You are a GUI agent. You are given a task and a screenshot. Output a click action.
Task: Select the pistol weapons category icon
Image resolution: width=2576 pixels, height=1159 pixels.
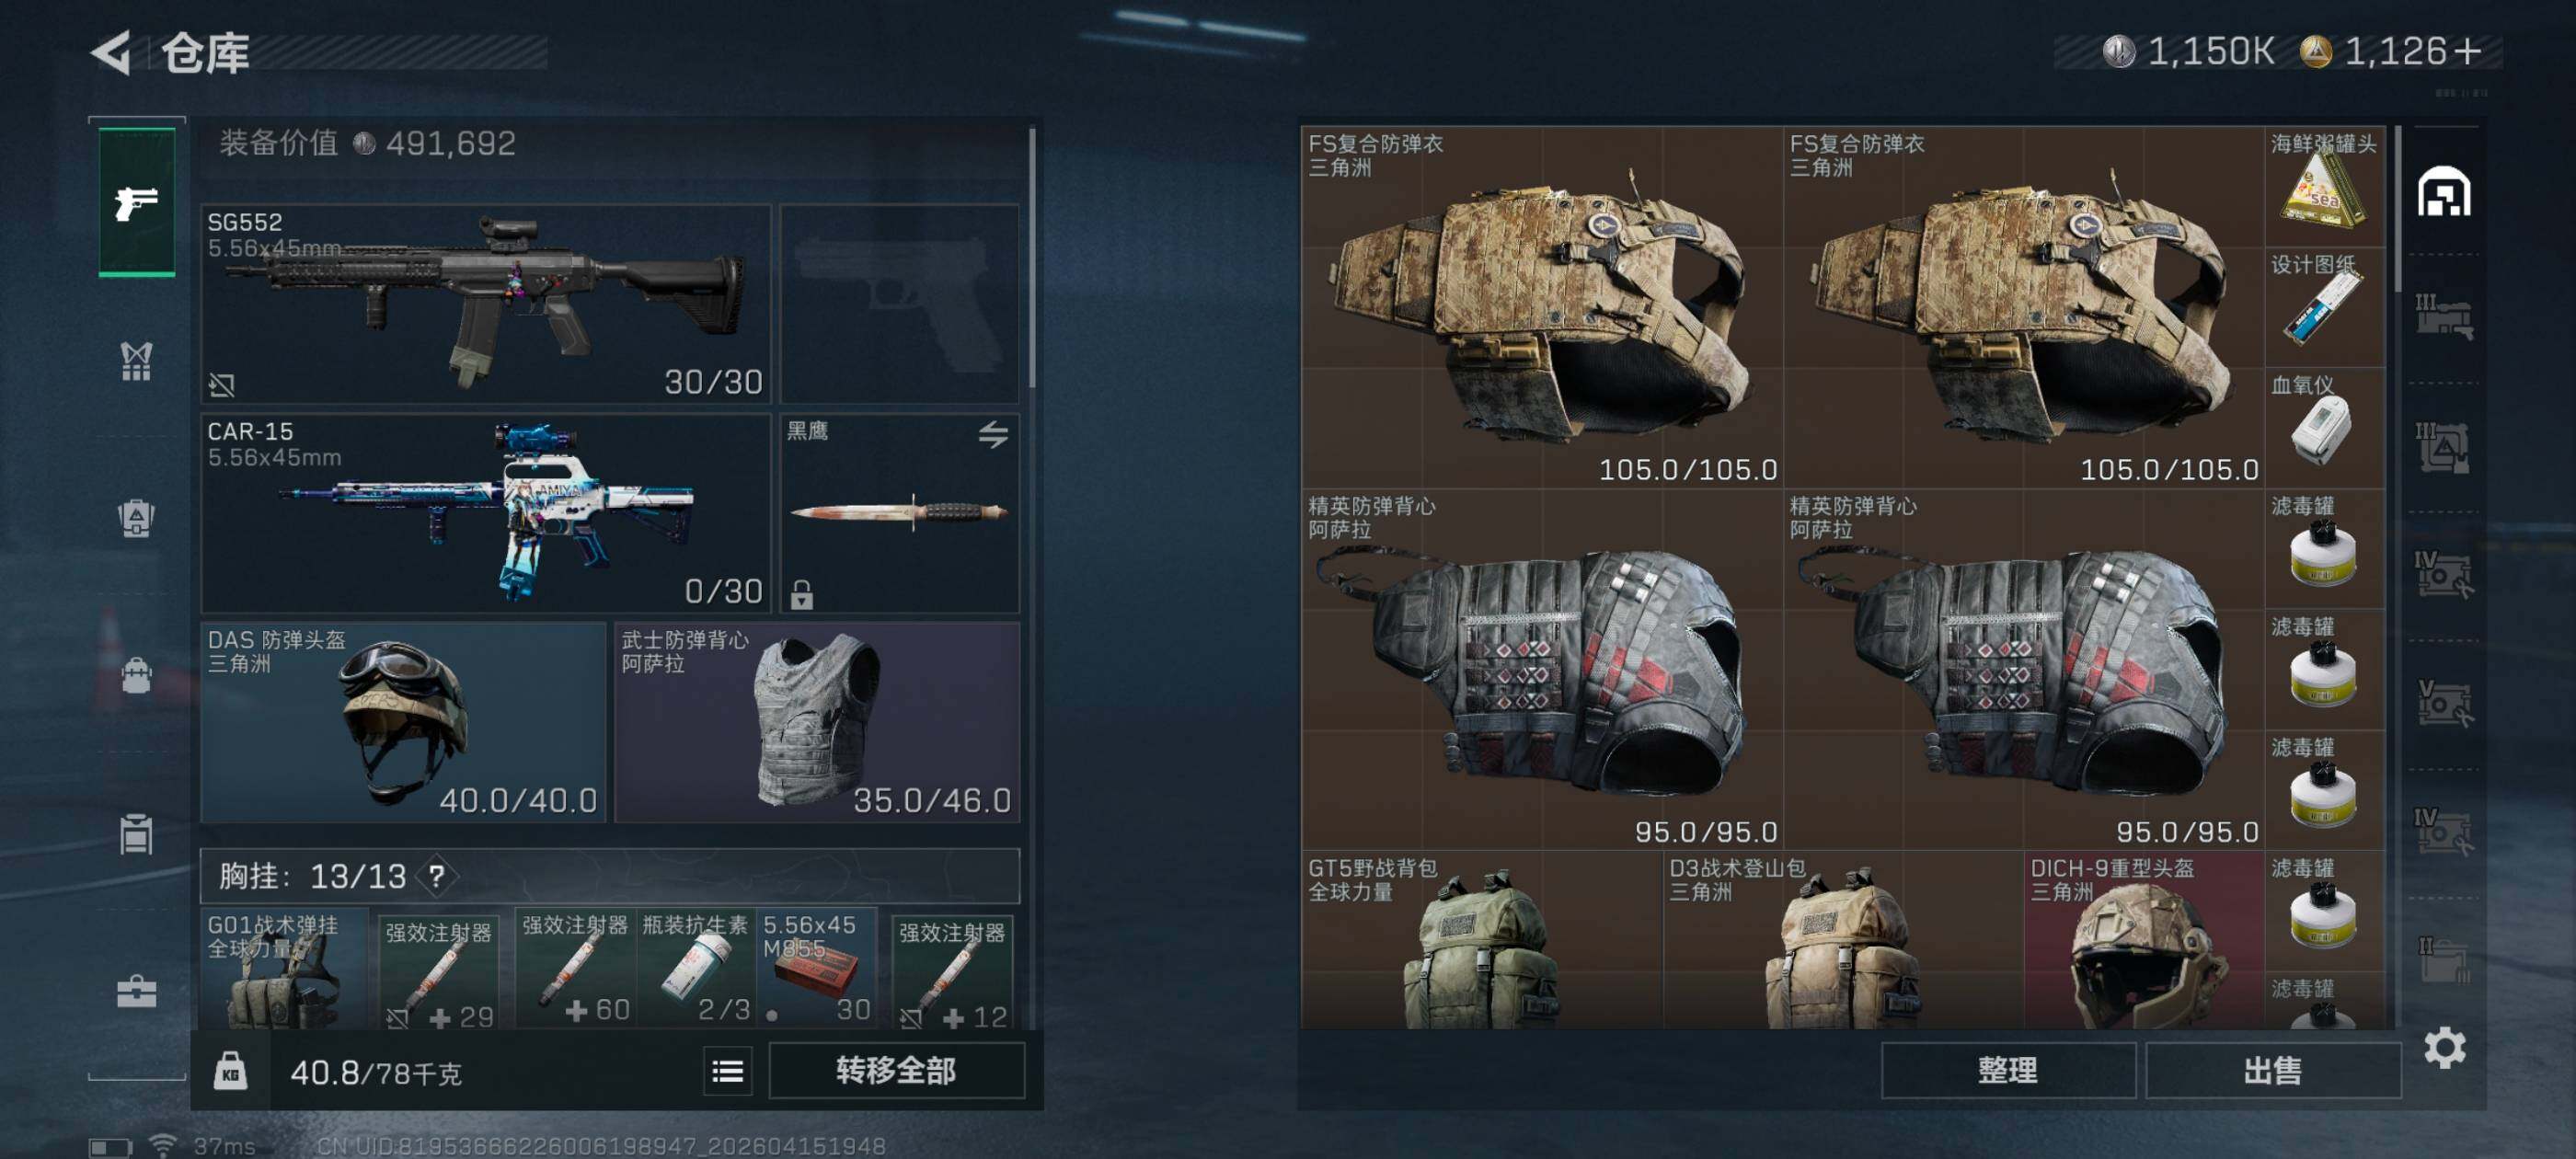click(x=137, y=202)
